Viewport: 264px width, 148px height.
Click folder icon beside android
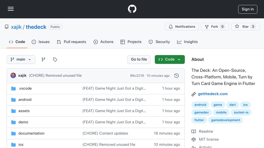(x=13, y=100)
